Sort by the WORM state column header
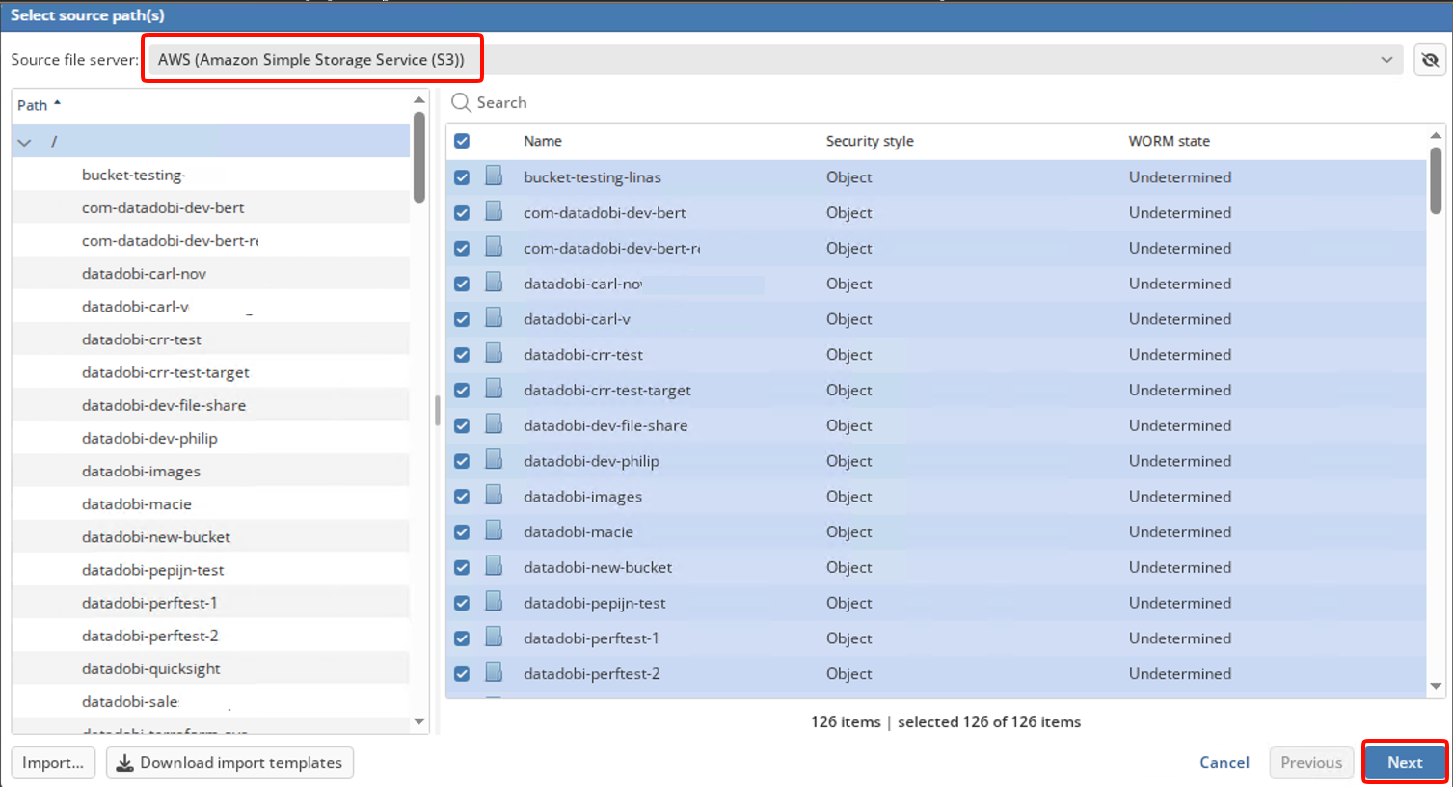1453x787 pixels. 1169,141
